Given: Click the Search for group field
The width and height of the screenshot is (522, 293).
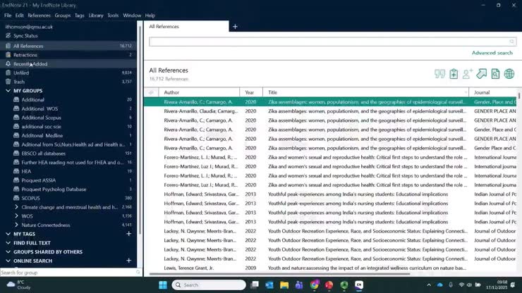Looking at the screenshot, I should (71, 273).
